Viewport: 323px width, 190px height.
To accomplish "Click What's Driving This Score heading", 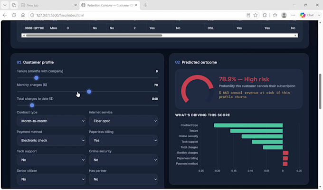I will click(x=202, y=115).
